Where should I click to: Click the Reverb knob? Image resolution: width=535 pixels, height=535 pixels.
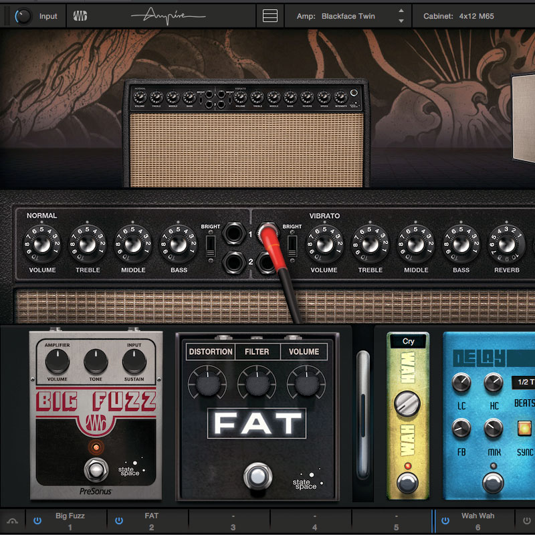(507, 244)
